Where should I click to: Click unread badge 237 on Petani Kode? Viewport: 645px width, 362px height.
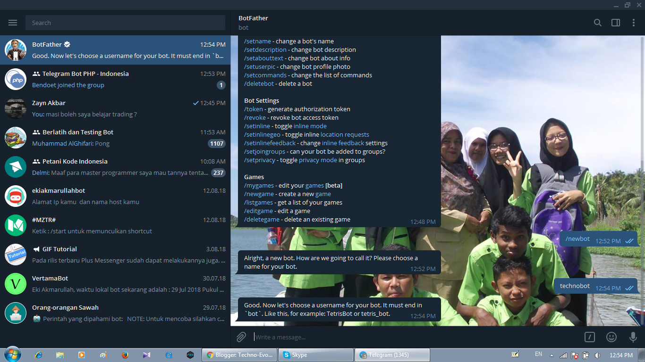click(x=218, y=173)
